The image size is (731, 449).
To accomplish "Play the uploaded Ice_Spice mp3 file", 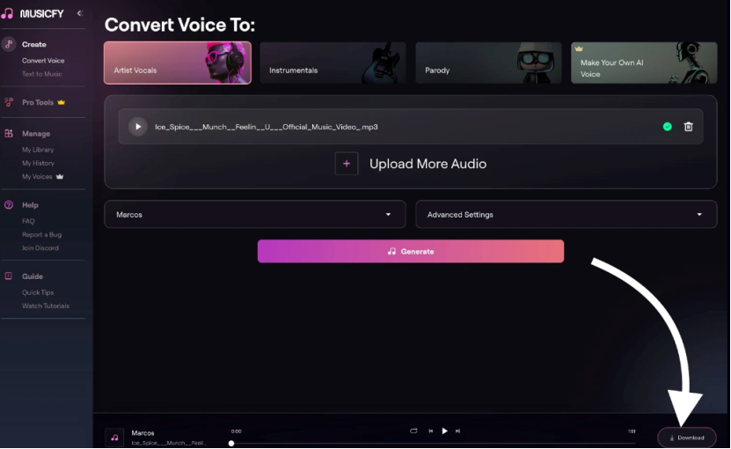I will point(138,127).
